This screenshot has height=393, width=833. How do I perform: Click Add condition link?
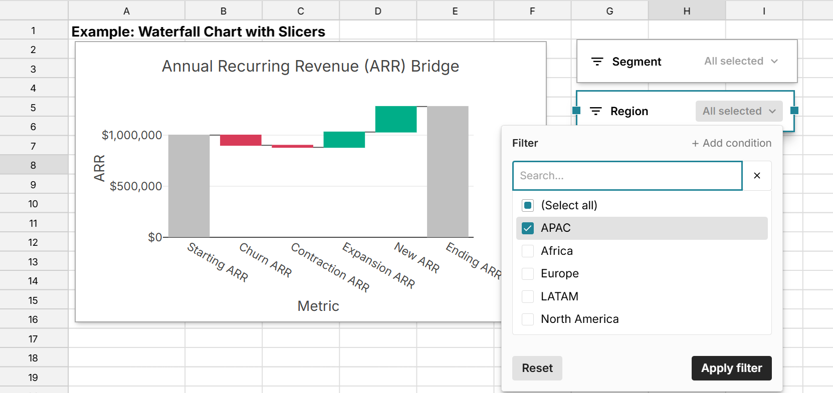coord(731,143)
